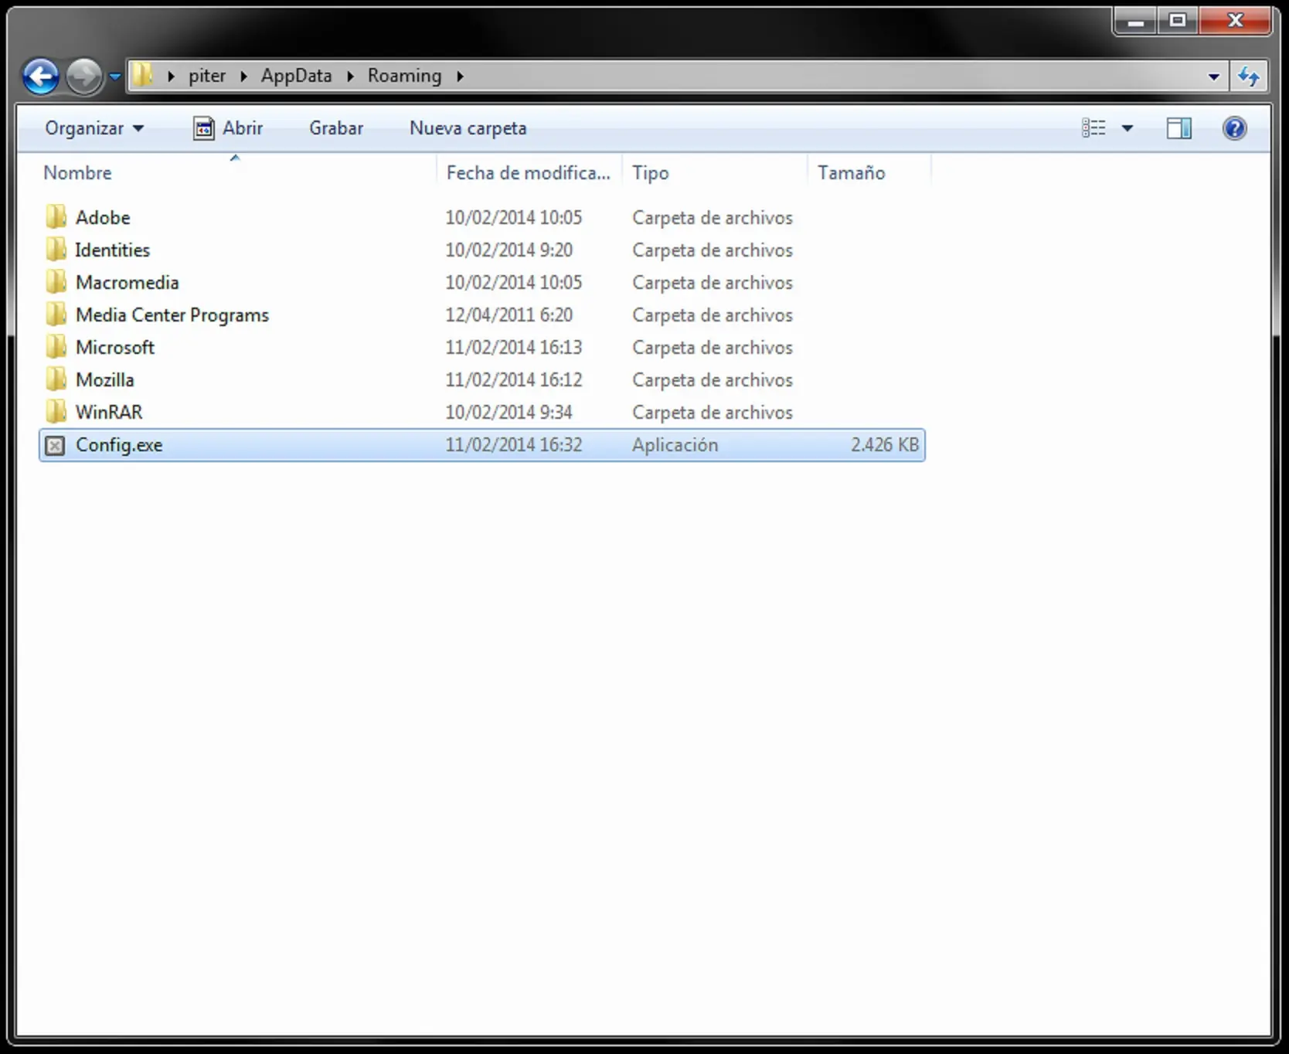This screenshot has width=1289, height=1054.
Task: Maximize the Explorer window
Action: 1178,22
